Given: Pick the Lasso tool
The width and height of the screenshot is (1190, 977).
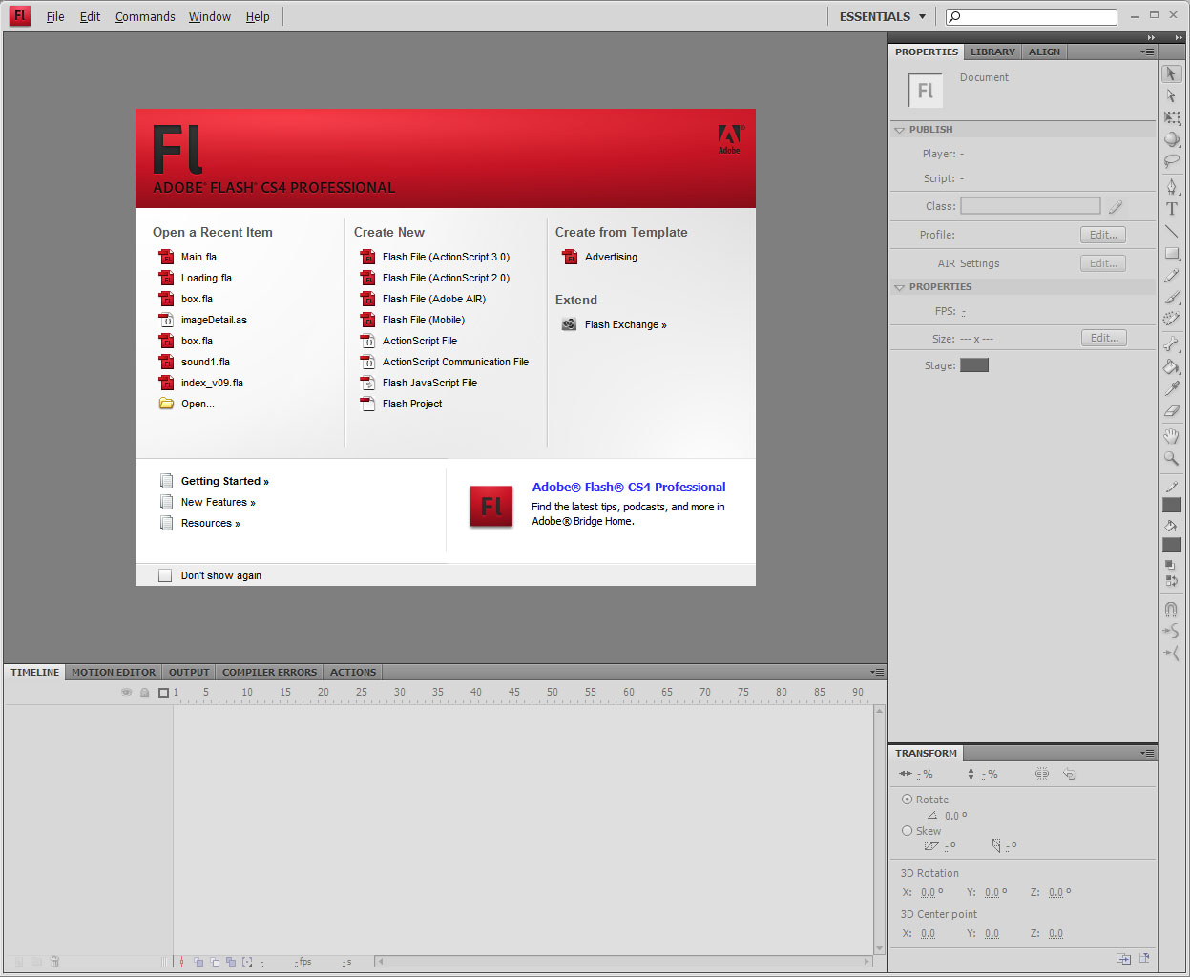Looking at the screenshot, I should pos(1172,161).
